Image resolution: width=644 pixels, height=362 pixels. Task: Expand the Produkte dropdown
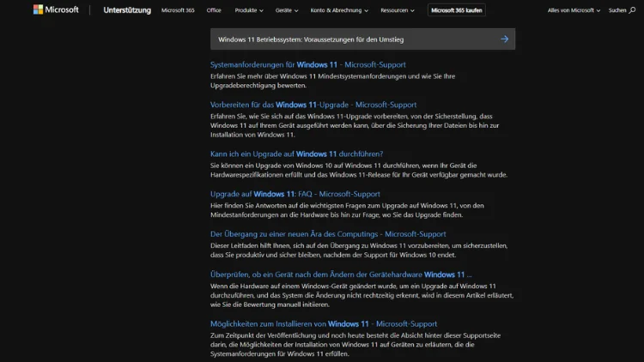point(249,9)
